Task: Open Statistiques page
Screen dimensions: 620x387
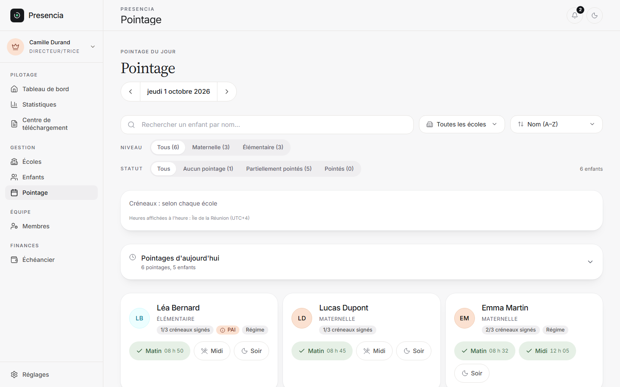Action: (x=52, y=104)
